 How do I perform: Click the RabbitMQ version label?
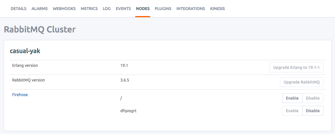[28, 80]
